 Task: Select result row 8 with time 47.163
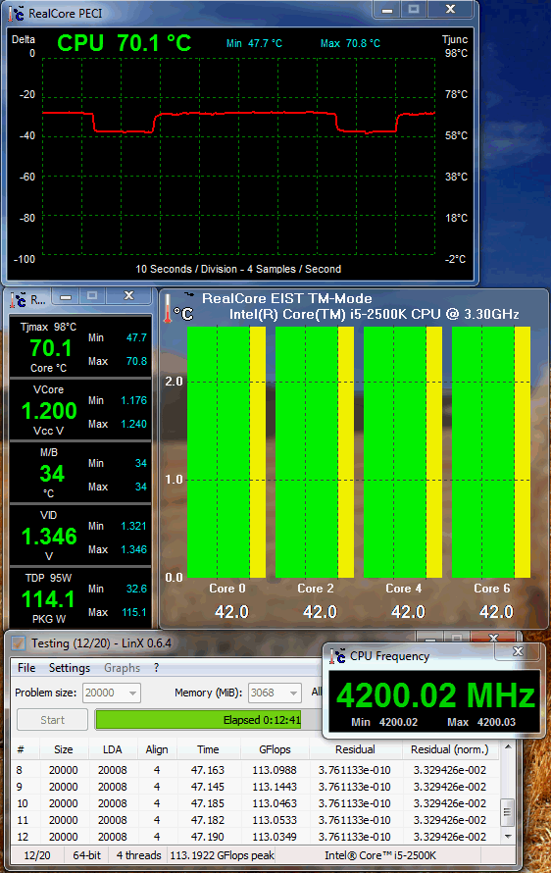click(x=256, y=770)
